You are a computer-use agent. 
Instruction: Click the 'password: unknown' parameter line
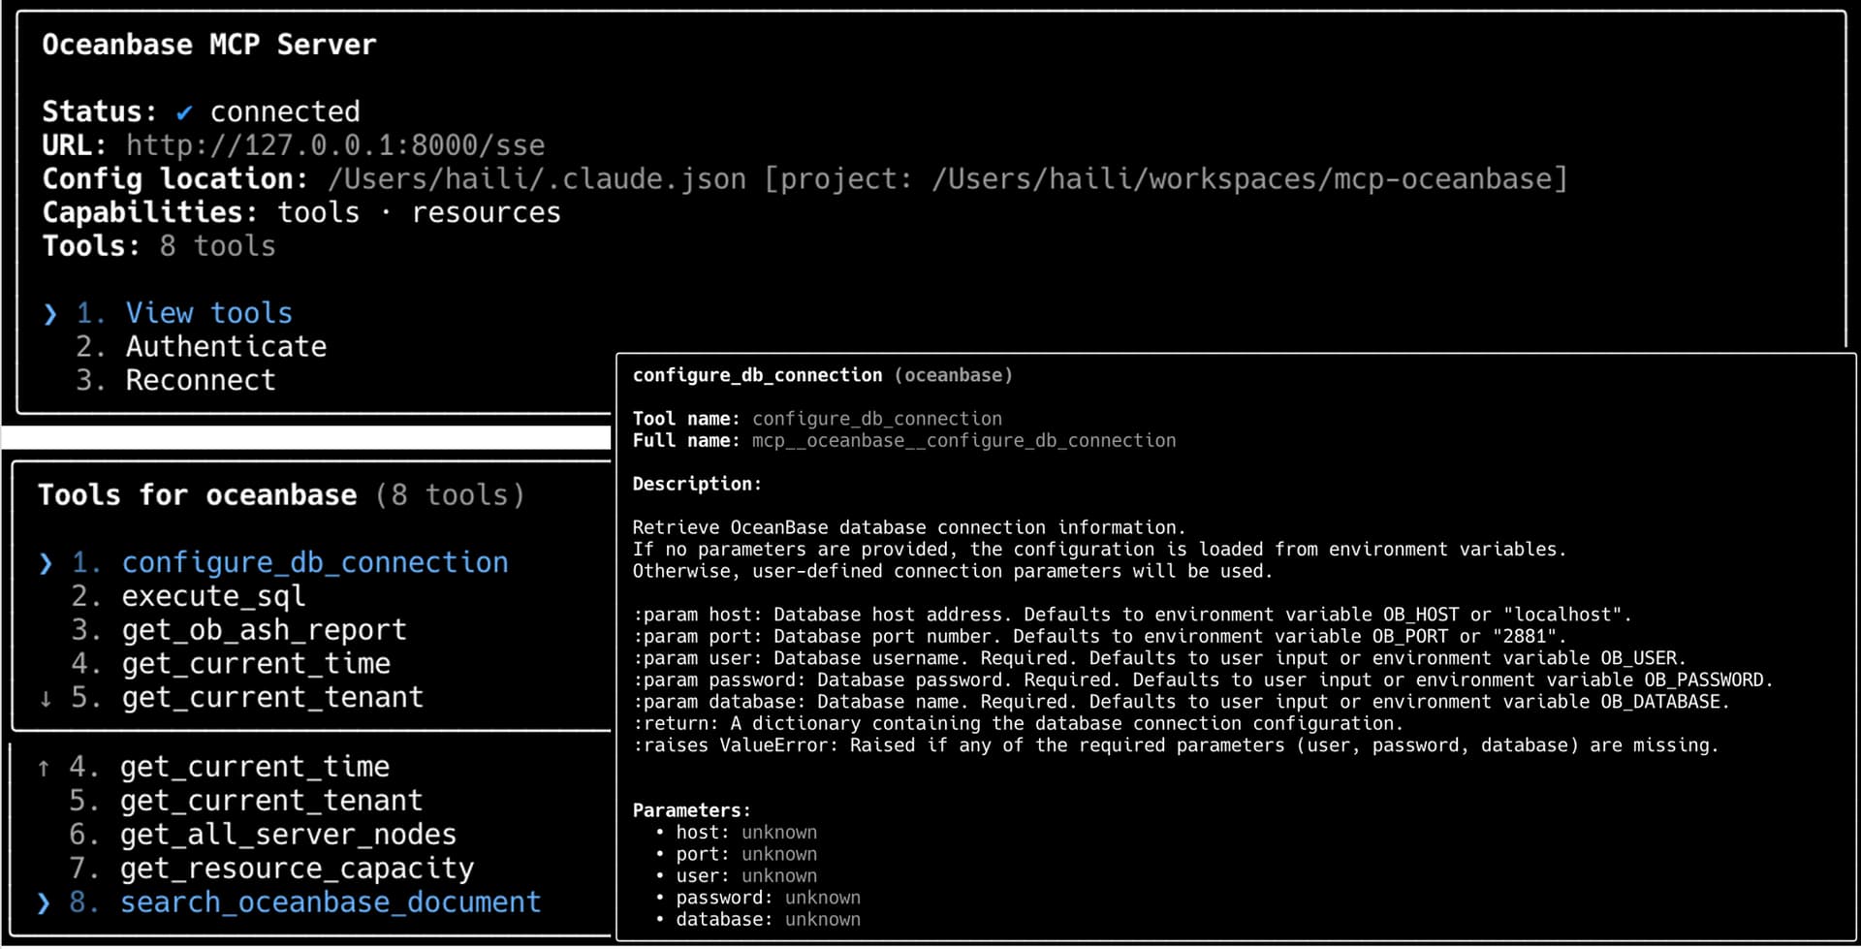768,898
